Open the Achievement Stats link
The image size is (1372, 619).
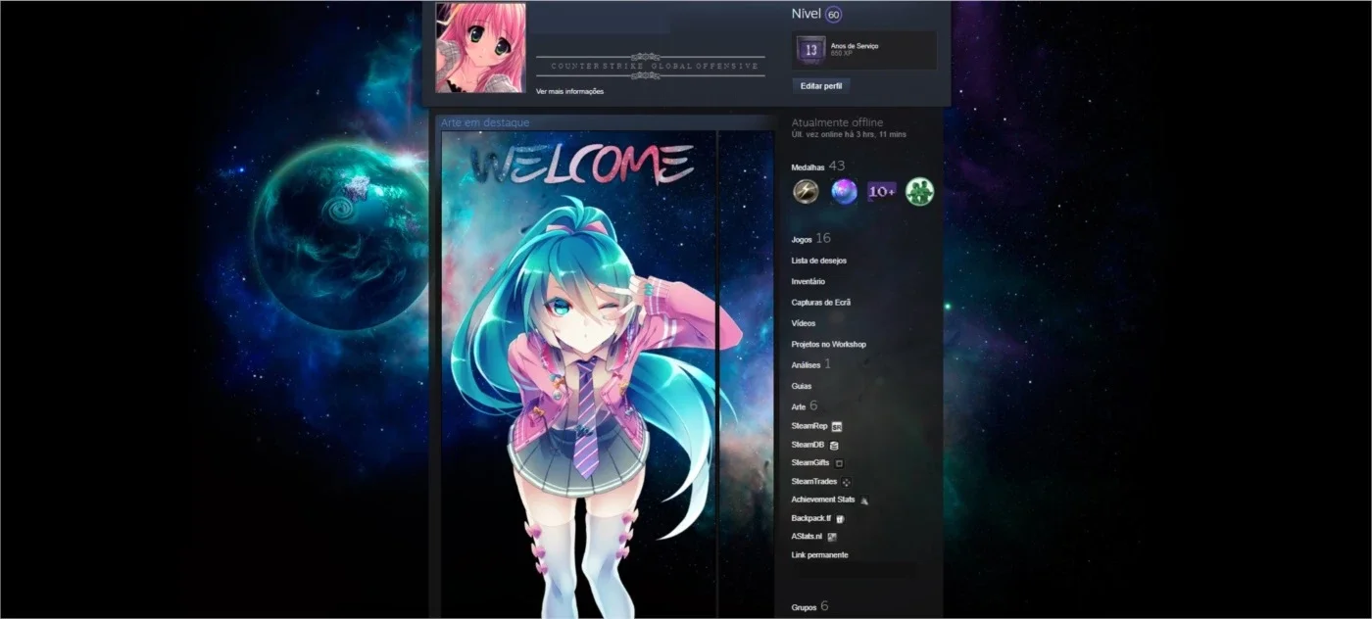tap(823, 500)
